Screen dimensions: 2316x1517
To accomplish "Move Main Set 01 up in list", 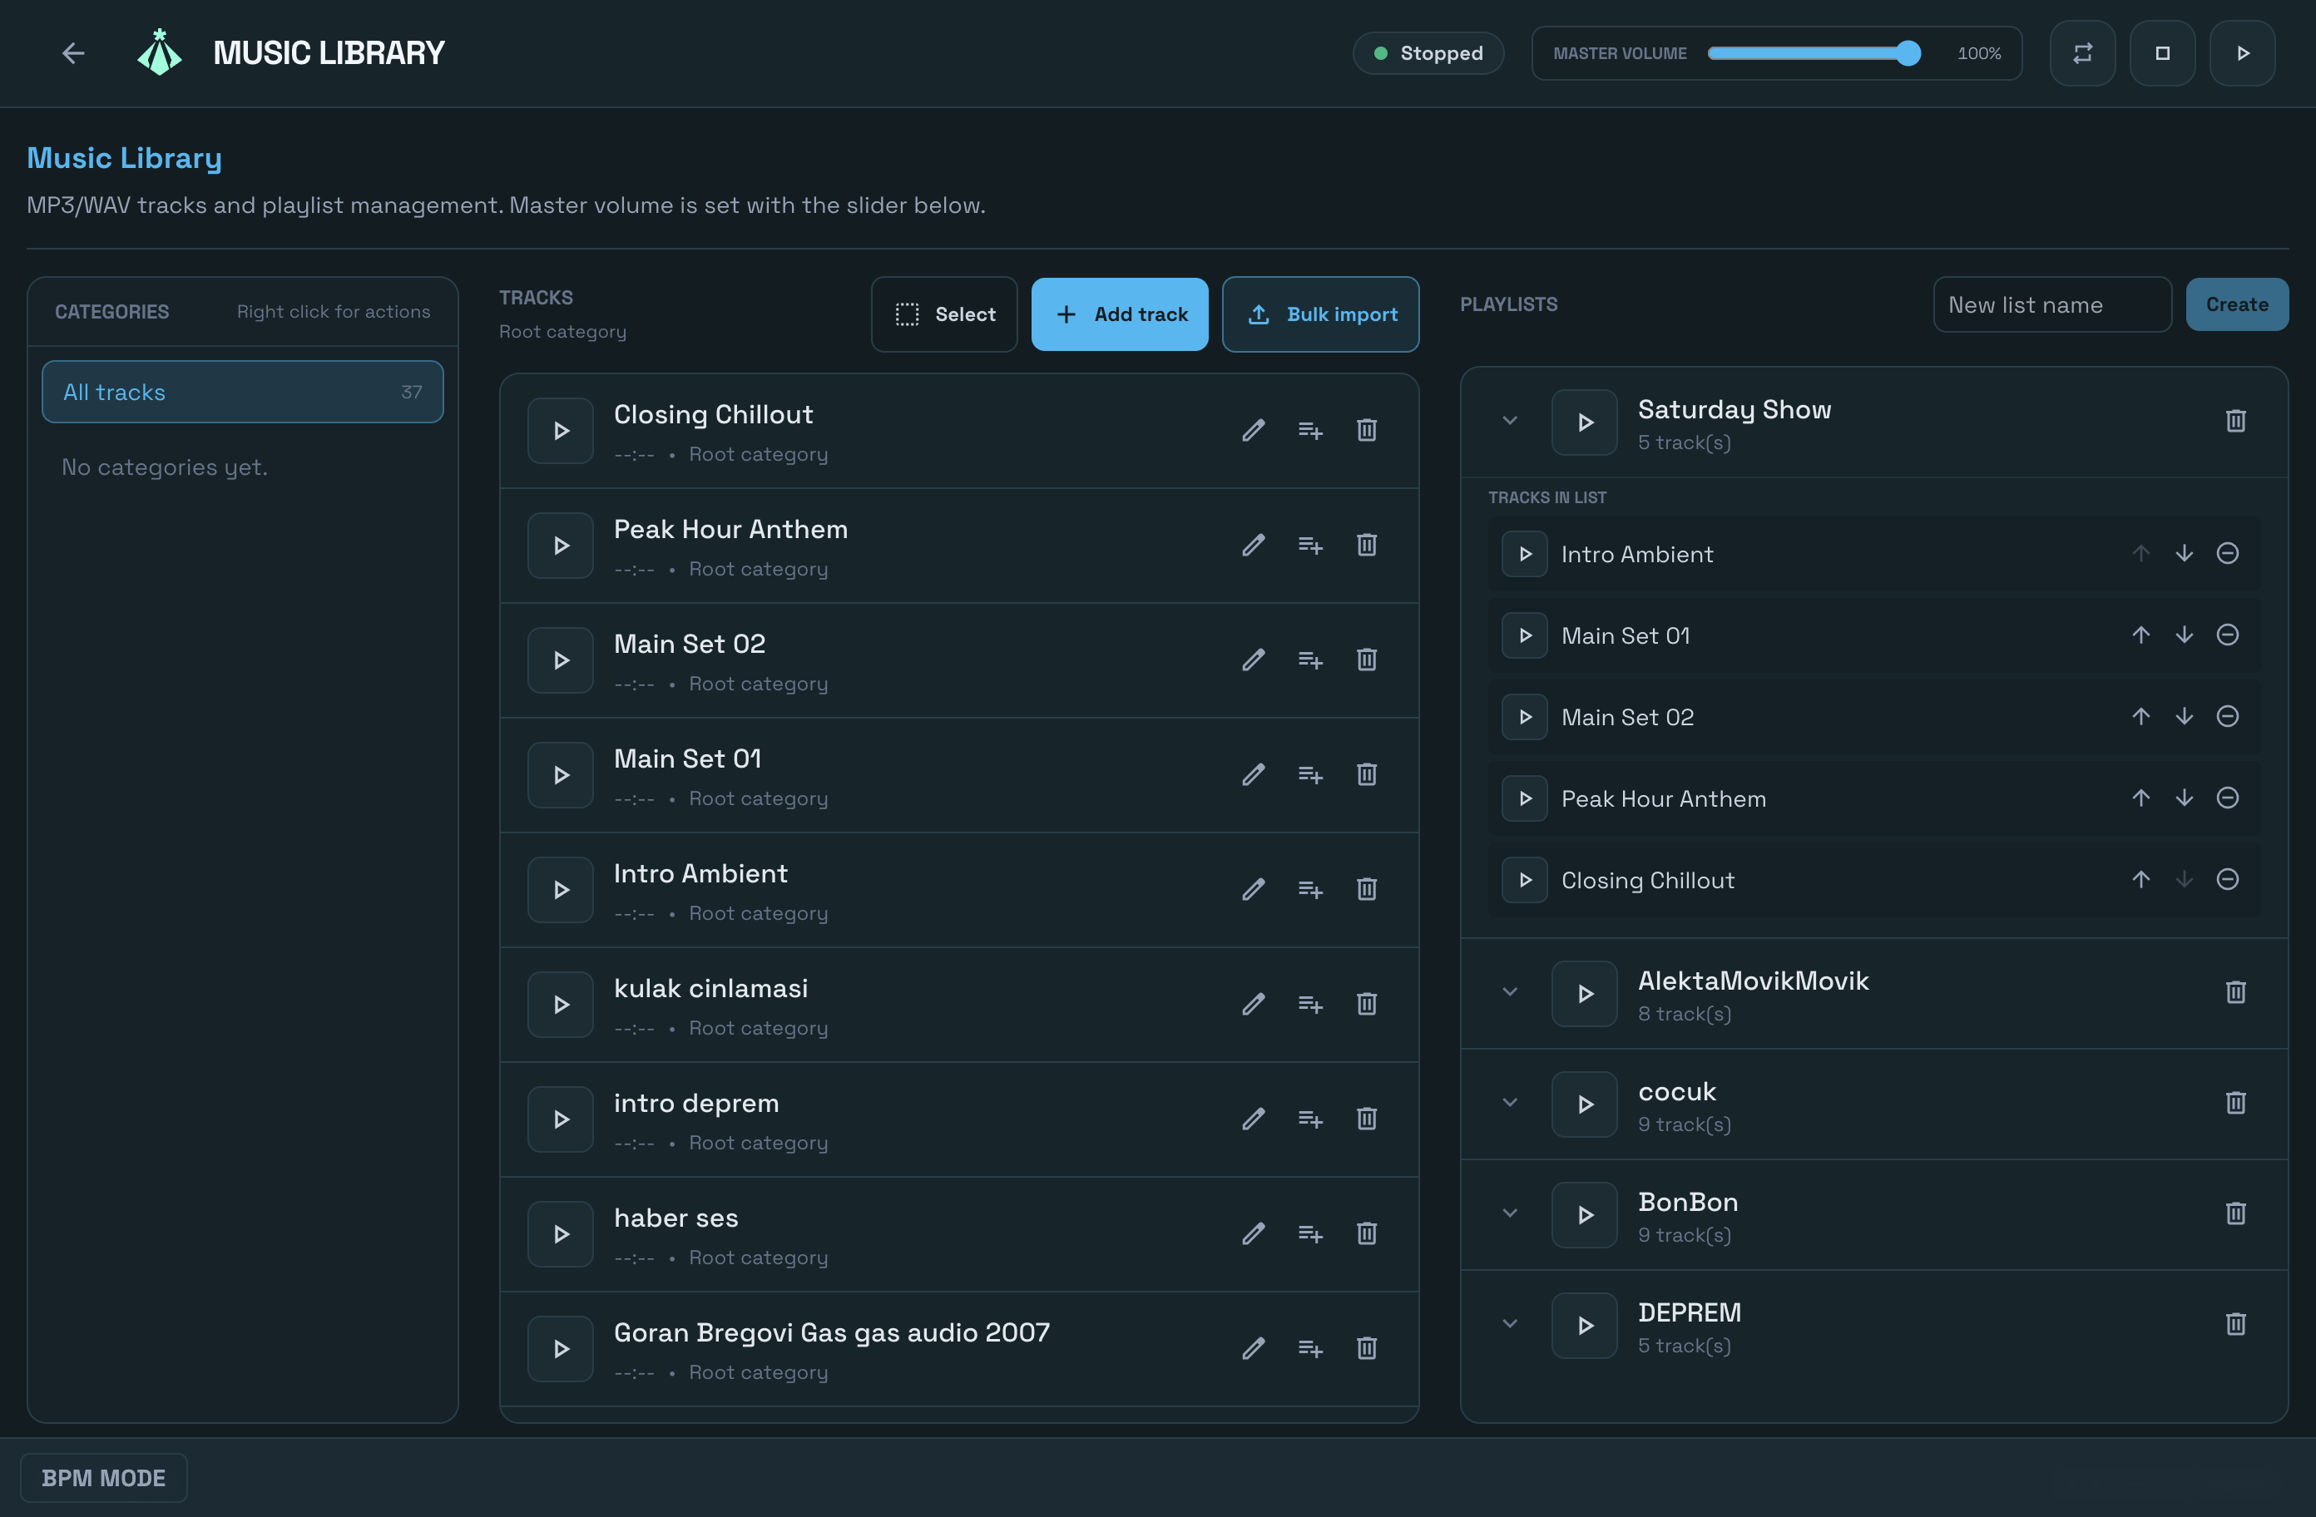I will (2140, 635).
